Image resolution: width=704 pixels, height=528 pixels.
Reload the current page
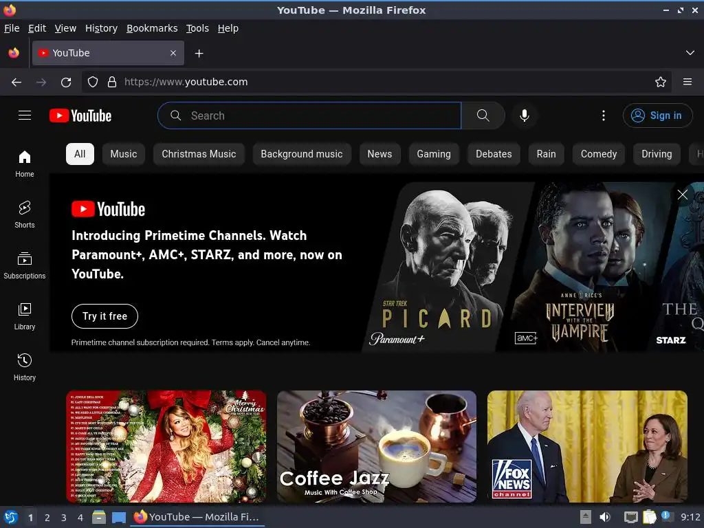tap(66, 82)
